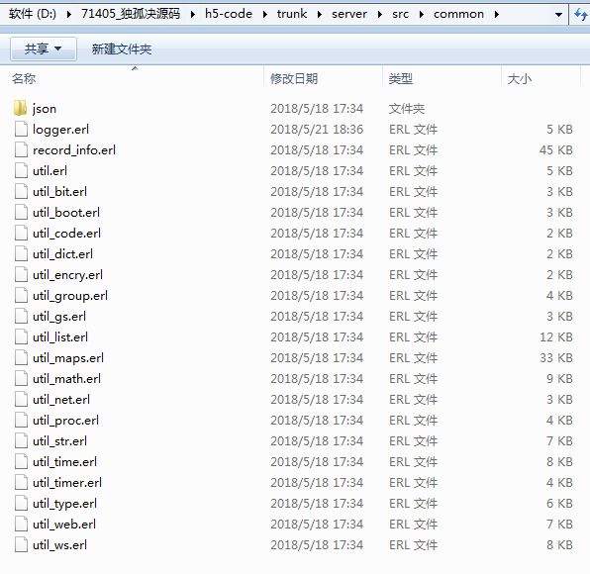This screenshot has height=574, width=590.
Task: Select the util_list.erl file name
Action: [60, 337]
